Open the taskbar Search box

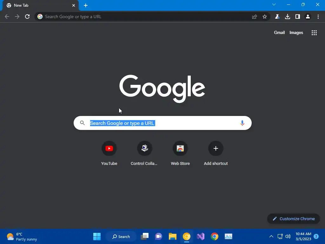coord(121,236)
